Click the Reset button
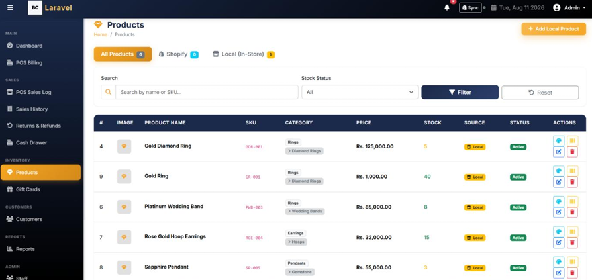The width and height of the screenshot is (592, 280). pyautogui.click(x=540, y=93)
